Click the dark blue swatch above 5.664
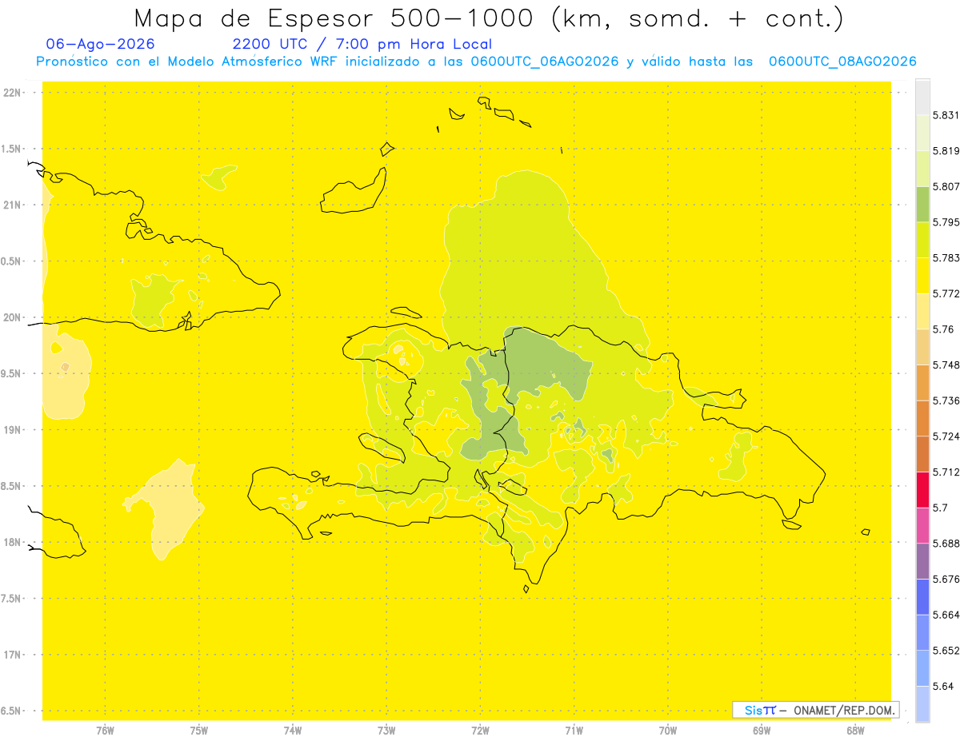The image size is (960, 741). tap(922, 597)
